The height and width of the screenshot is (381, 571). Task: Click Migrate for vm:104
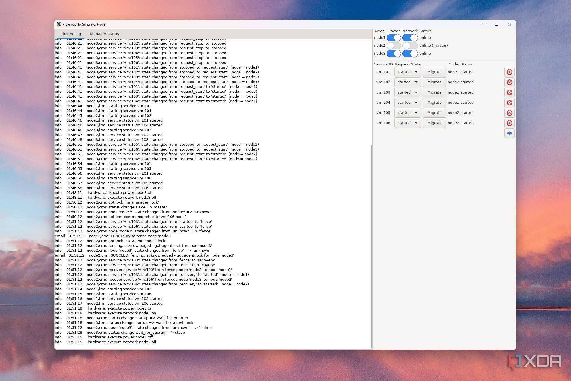click(434, 103)
